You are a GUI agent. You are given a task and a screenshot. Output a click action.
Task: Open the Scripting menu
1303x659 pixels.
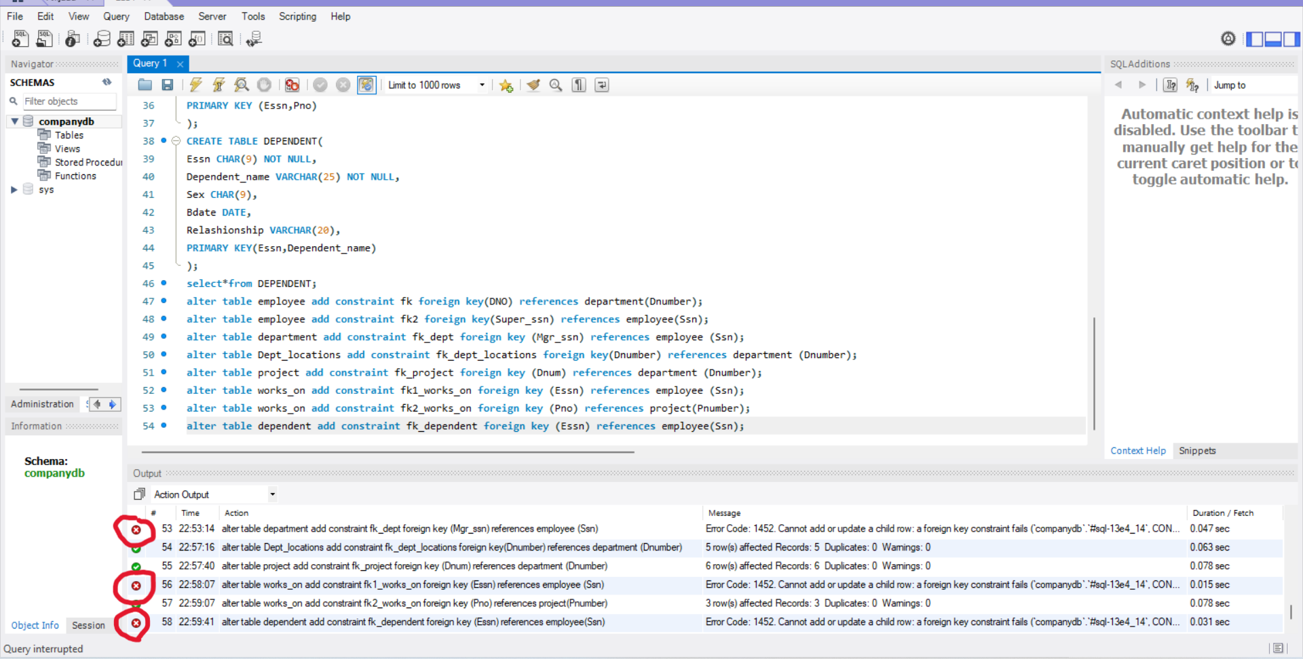coord(297,16)
